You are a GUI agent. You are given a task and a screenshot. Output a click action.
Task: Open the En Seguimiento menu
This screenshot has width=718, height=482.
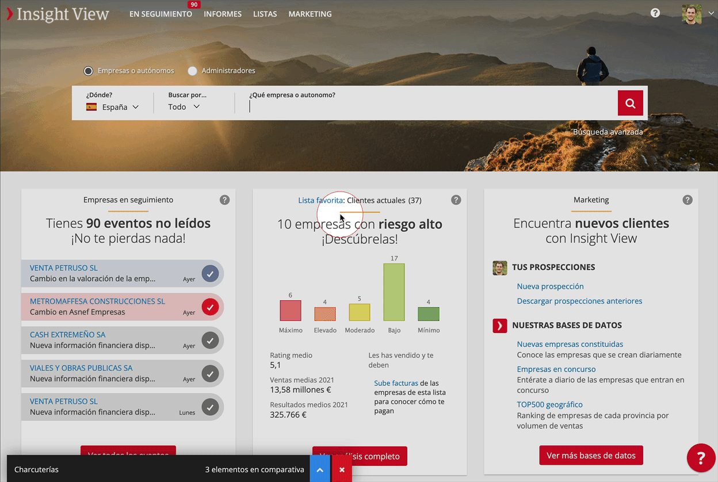point(161,14)
